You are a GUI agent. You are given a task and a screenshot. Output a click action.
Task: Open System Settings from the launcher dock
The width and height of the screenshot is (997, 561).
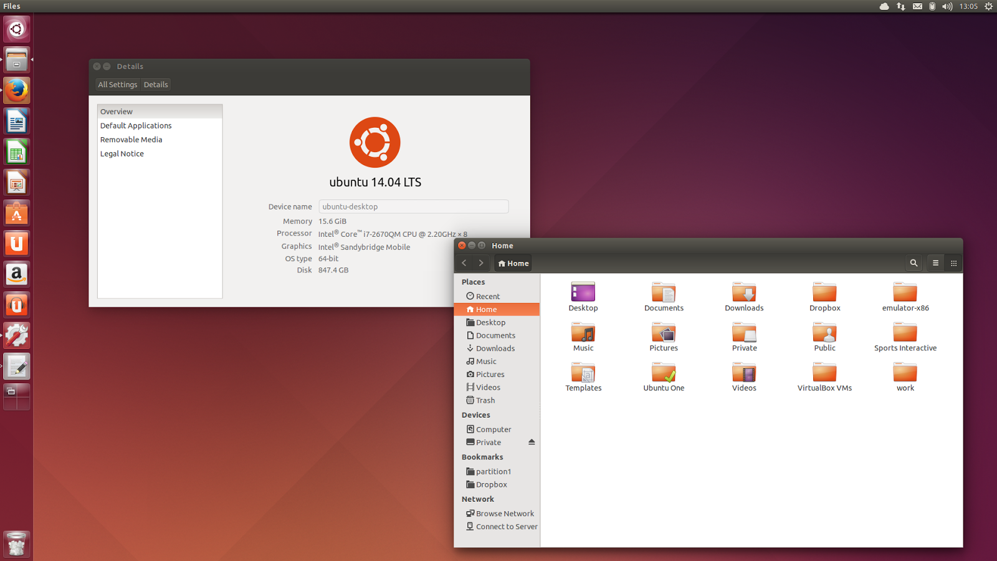coord(17,335)
